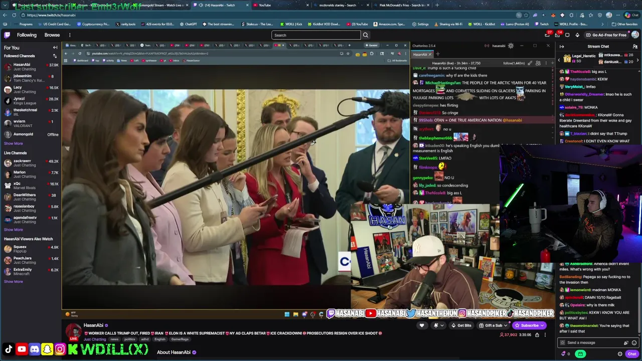Open the Just Chatting category link
The image size is (642, 361).
[x=95, y=339]
